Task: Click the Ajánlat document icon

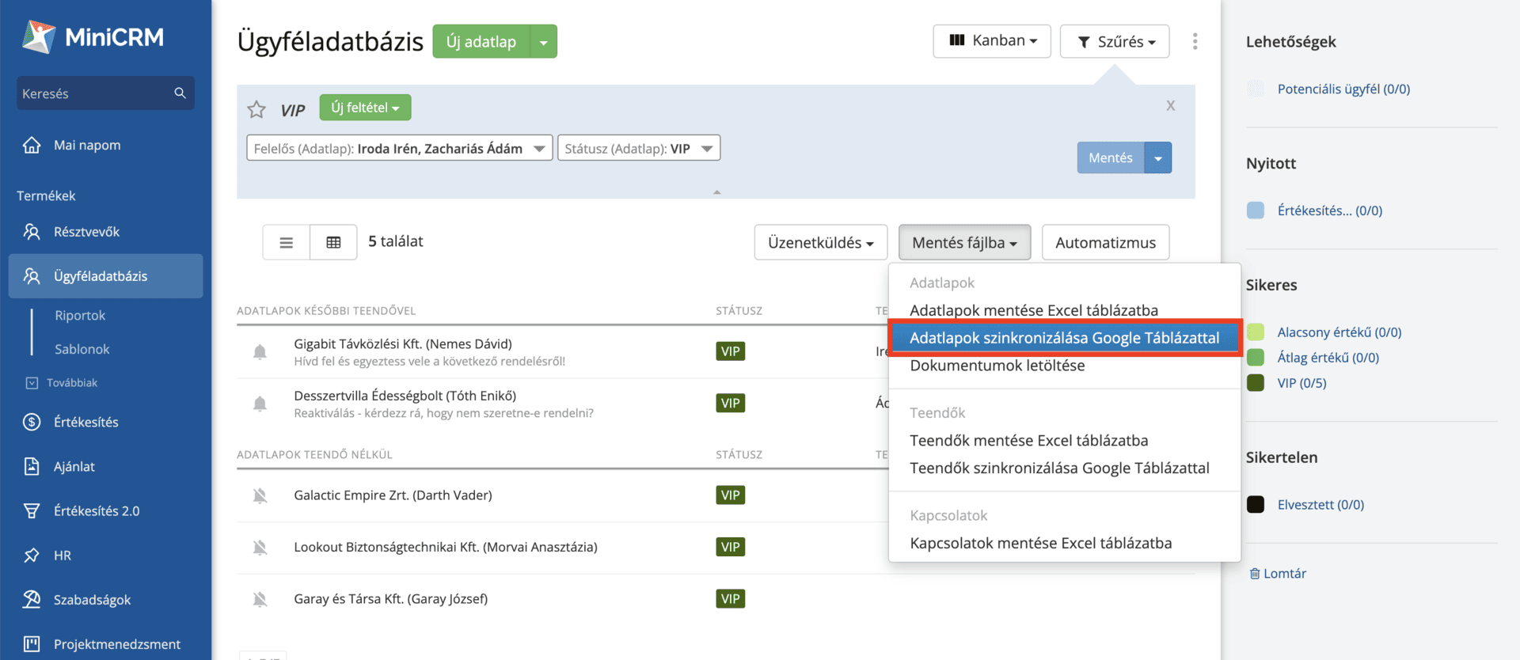Action: pos(32,466)
